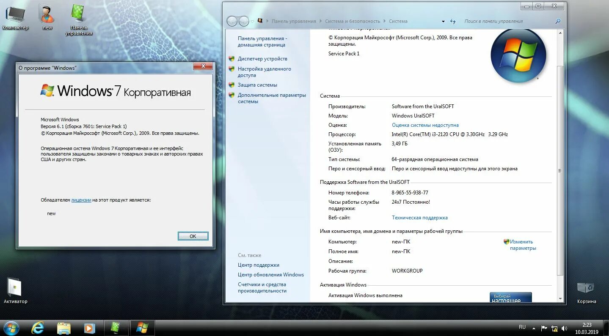This screenshot has height=336, width=609.
Task: Show hidden tray icons arrow
Action: tap(534, 328)
